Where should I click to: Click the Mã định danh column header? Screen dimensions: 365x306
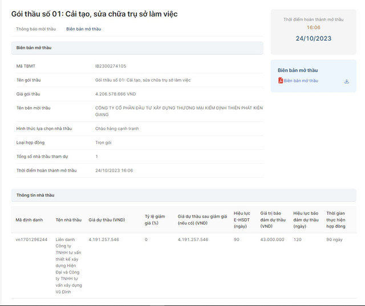tap(29, 219)
